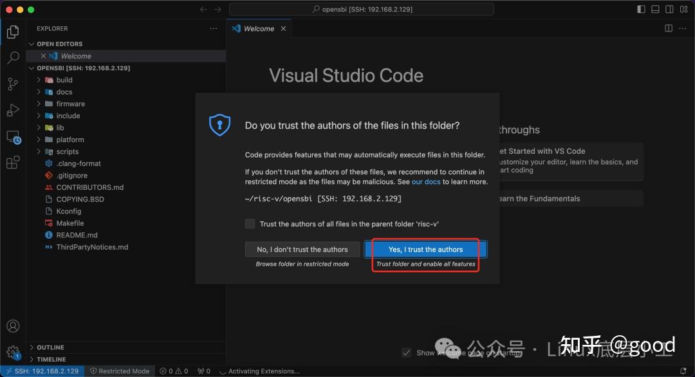Open the Explorer More Actions menu
The image size is (695, 377).
click(213, 28)
